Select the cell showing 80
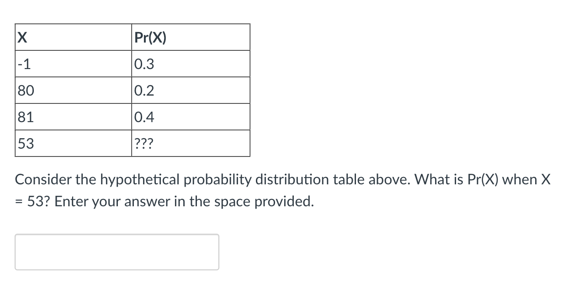The width and height of the screenshot is (563, 290). 73,90
